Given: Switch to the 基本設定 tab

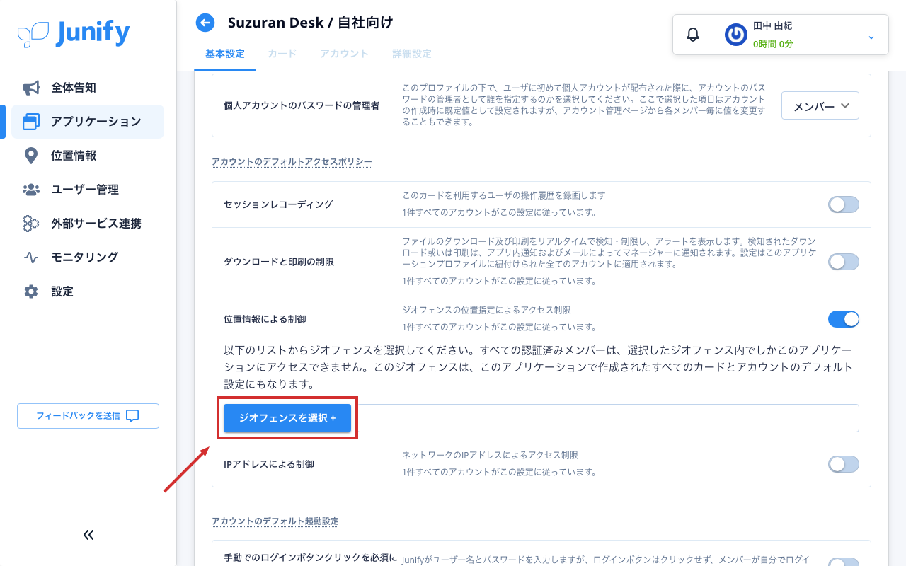Looking at the screenshot, I should (x=225, y=54).
